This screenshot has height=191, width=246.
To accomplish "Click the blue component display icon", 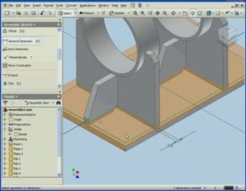I will (x=209, y=13).
